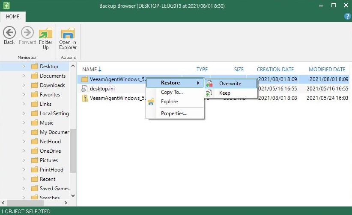Image resolution: width=352 pixels, height=215 pixels.
Task: Click modified date 2021/05/16 16:55
Action: point(327,89)
